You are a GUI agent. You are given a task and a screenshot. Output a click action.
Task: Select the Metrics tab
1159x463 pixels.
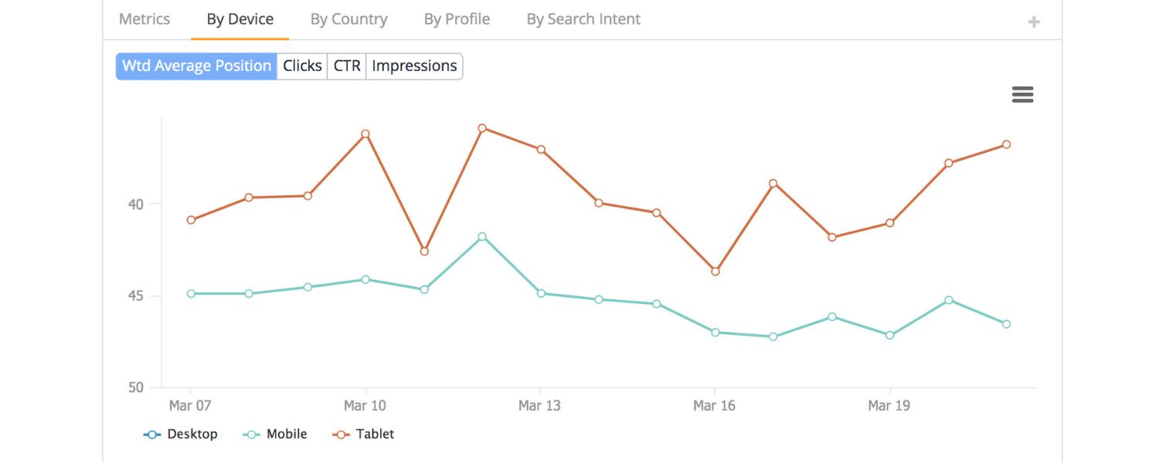[x=144, y=19]
